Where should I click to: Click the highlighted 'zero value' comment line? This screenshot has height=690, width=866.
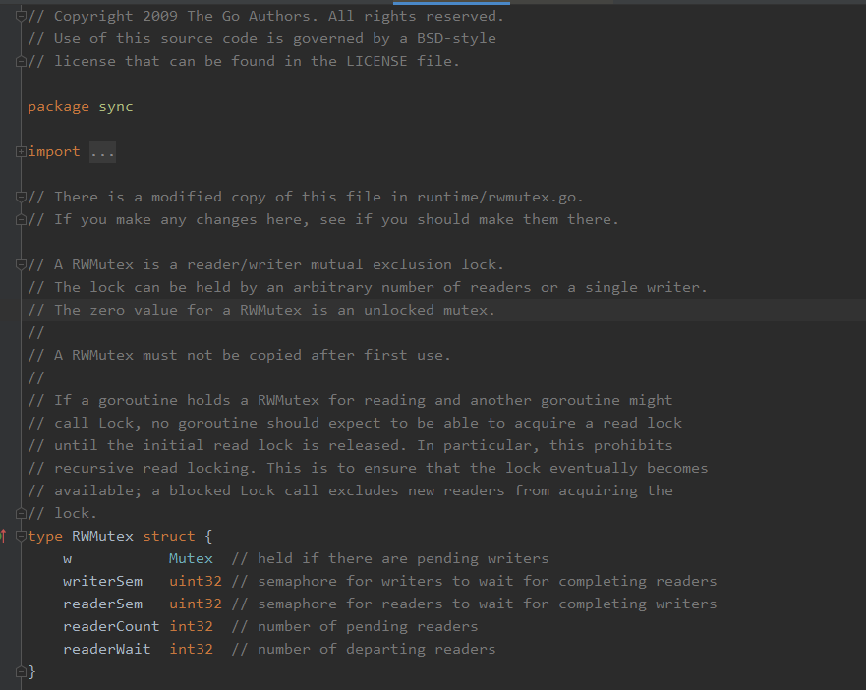click(x=275, y=310)
